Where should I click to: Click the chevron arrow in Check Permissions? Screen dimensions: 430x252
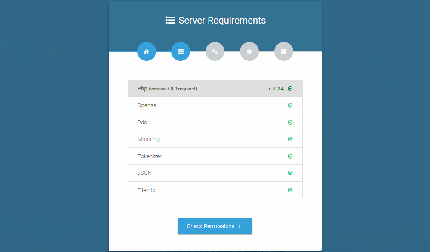[240, 226]
